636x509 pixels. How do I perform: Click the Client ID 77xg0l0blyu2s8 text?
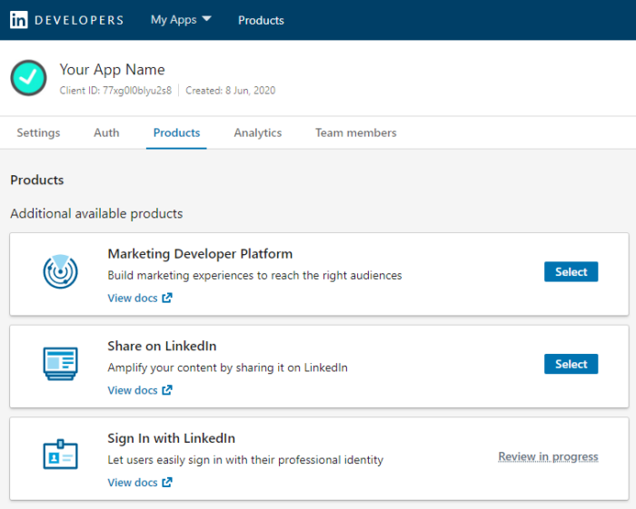[x=115, y=91]
